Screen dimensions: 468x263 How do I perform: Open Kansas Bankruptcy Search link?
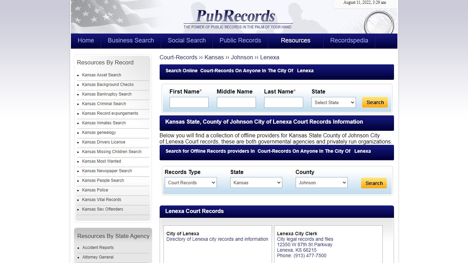pyautogui.click(x=107, y=94)
